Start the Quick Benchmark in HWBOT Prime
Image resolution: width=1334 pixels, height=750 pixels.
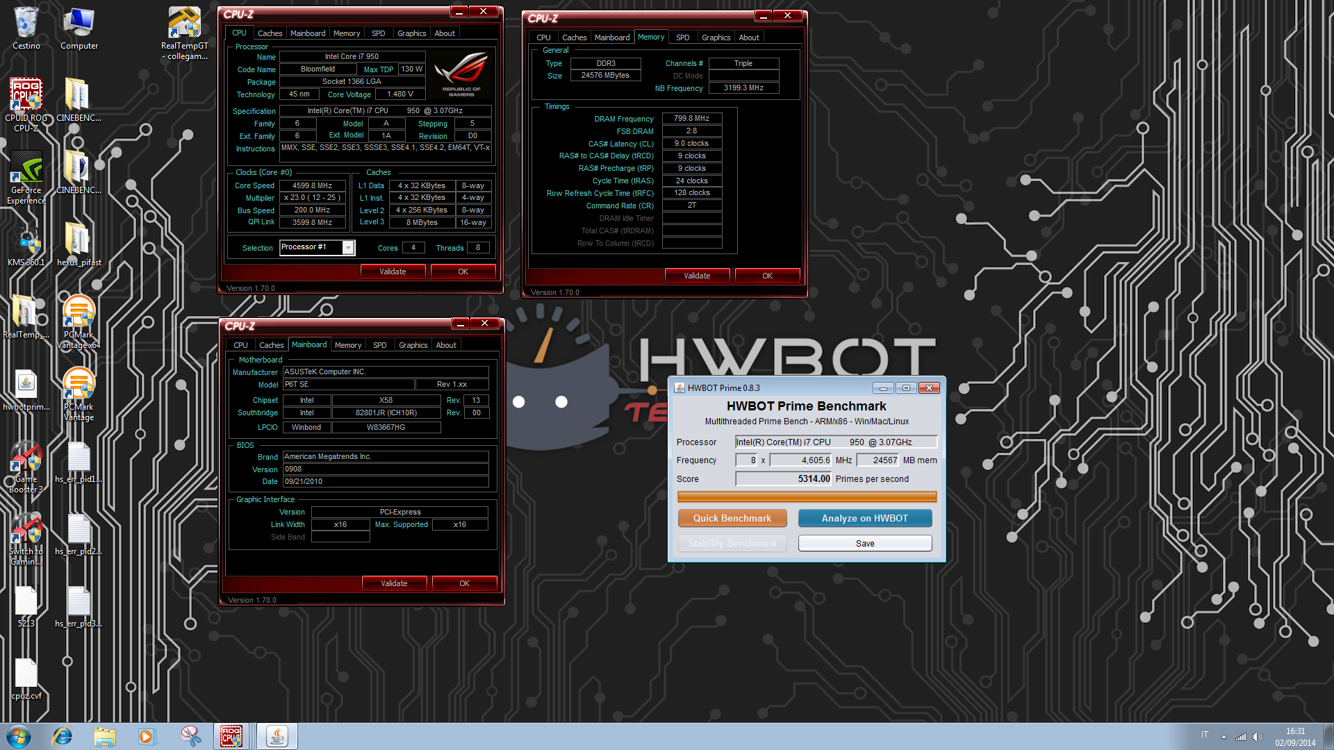pyautogui.click(x=732, y=518)
